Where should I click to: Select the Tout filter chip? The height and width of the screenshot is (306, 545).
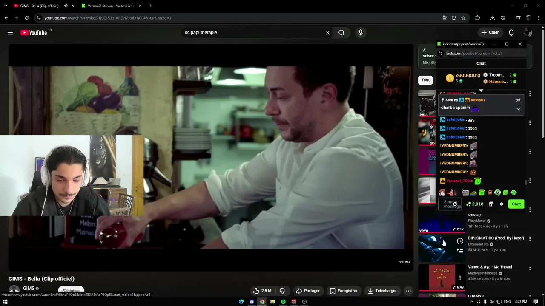pos(425,80)
